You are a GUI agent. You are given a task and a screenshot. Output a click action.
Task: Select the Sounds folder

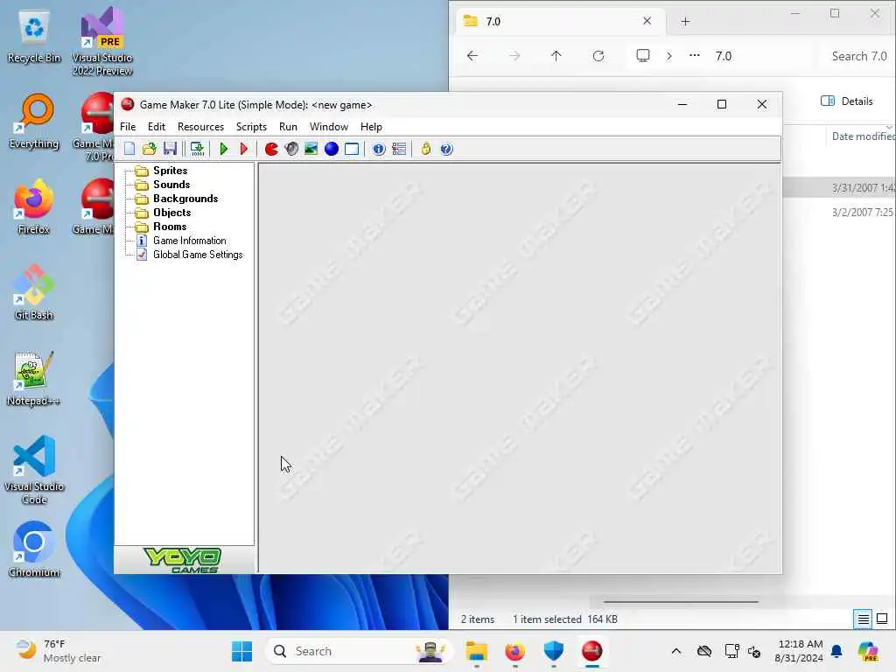click(171, 185)
